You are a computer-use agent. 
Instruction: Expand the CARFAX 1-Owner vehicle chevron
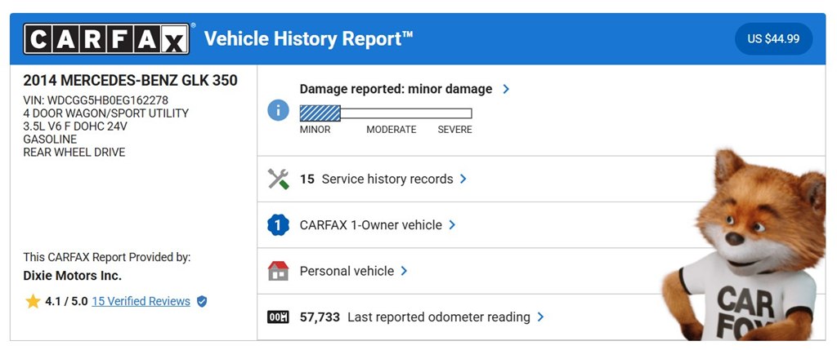pos(452,225)
